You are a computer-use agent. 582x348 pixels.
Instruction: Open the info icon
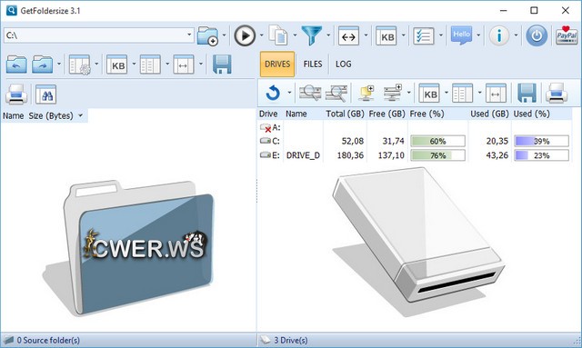click(499, 36)
